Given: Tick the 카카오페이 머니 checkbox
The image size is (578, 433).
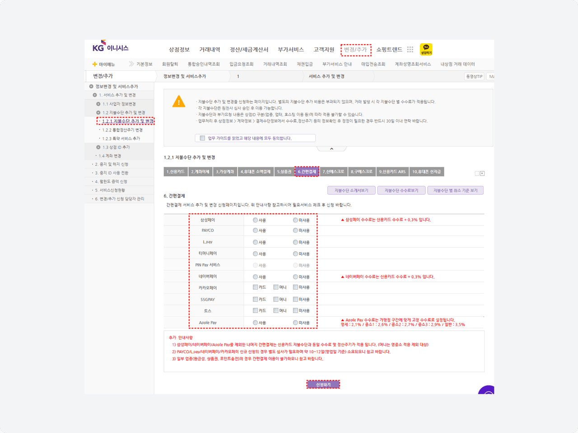Looking at the screenshot, I should click(276, 287).
